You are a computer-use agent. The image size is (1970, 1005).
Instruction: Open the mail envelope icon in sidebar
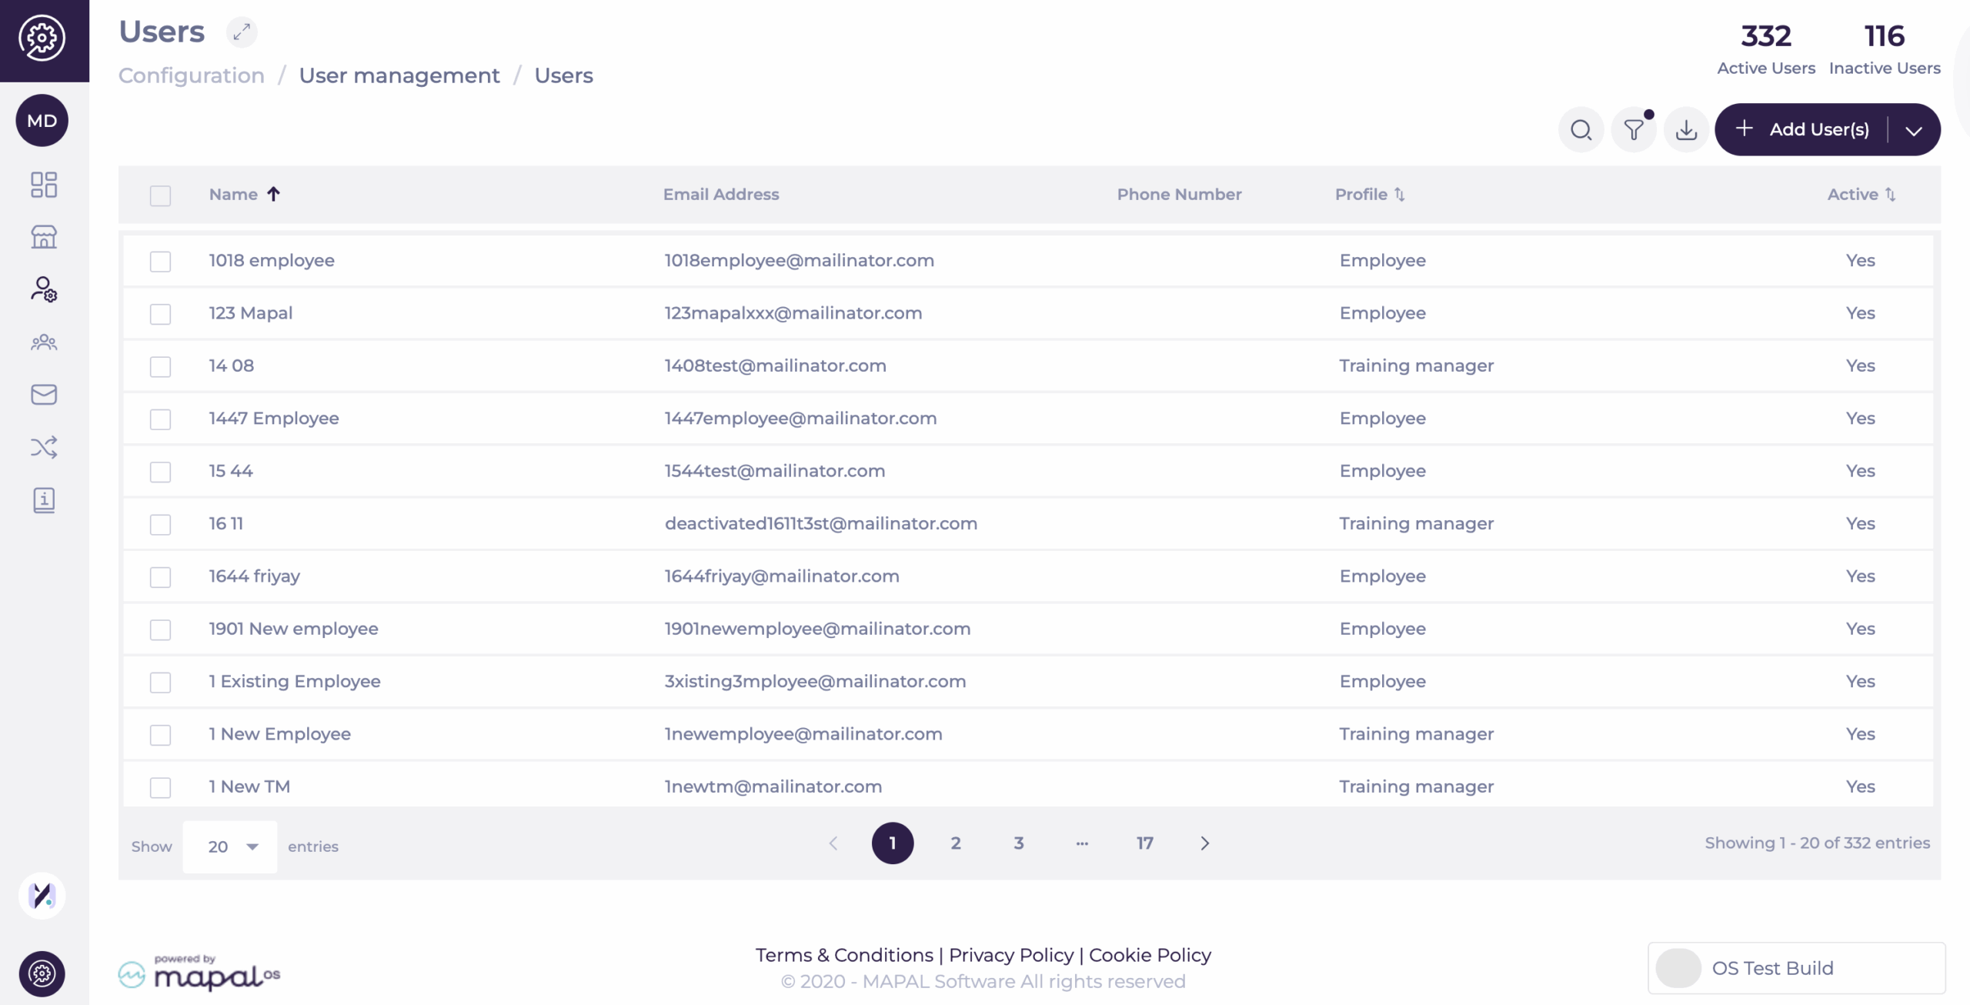44,395
